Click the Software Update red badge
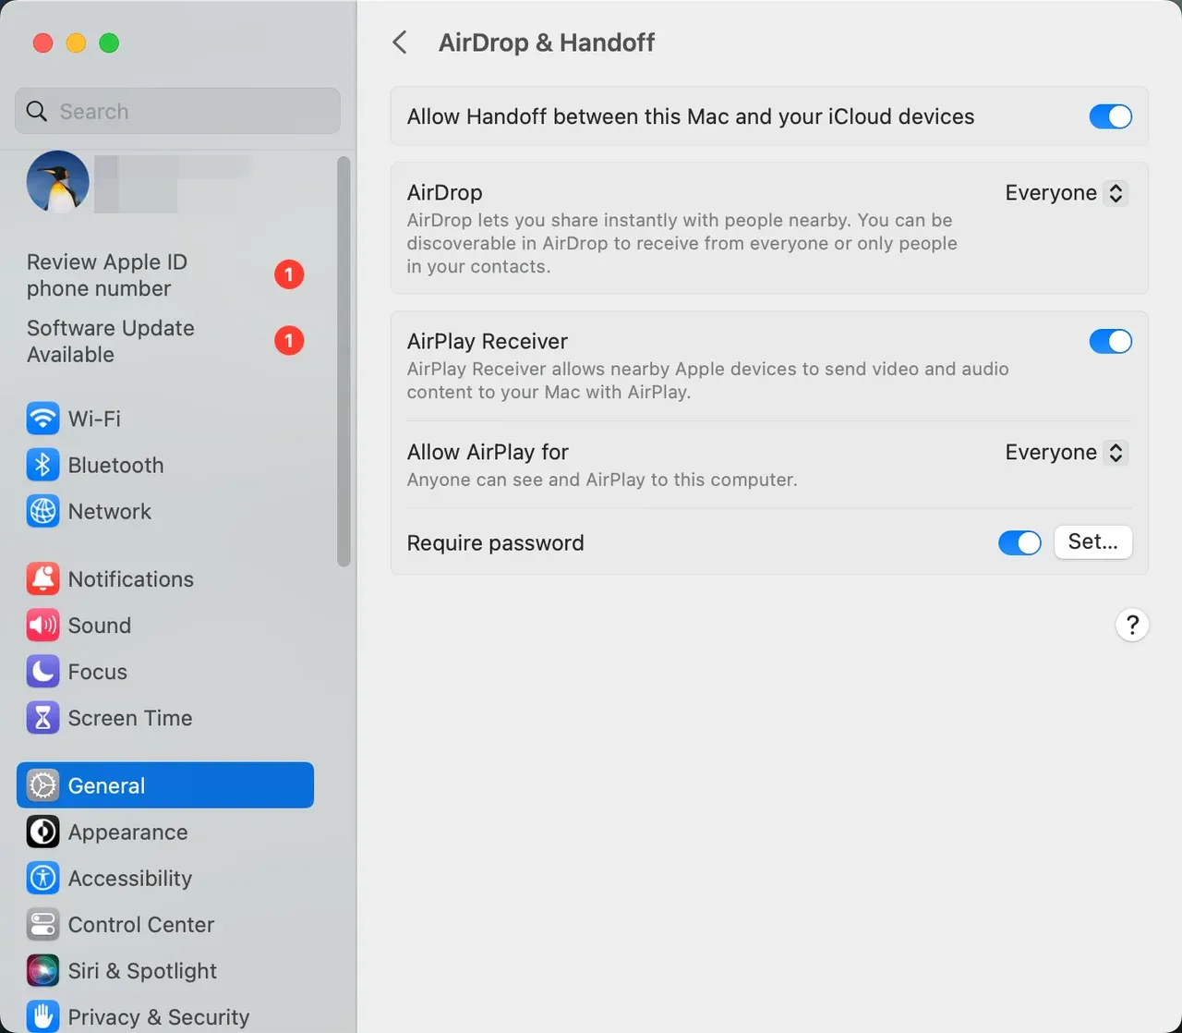The width and height of the screenshot is (1182, 1033). pos(289,341)
